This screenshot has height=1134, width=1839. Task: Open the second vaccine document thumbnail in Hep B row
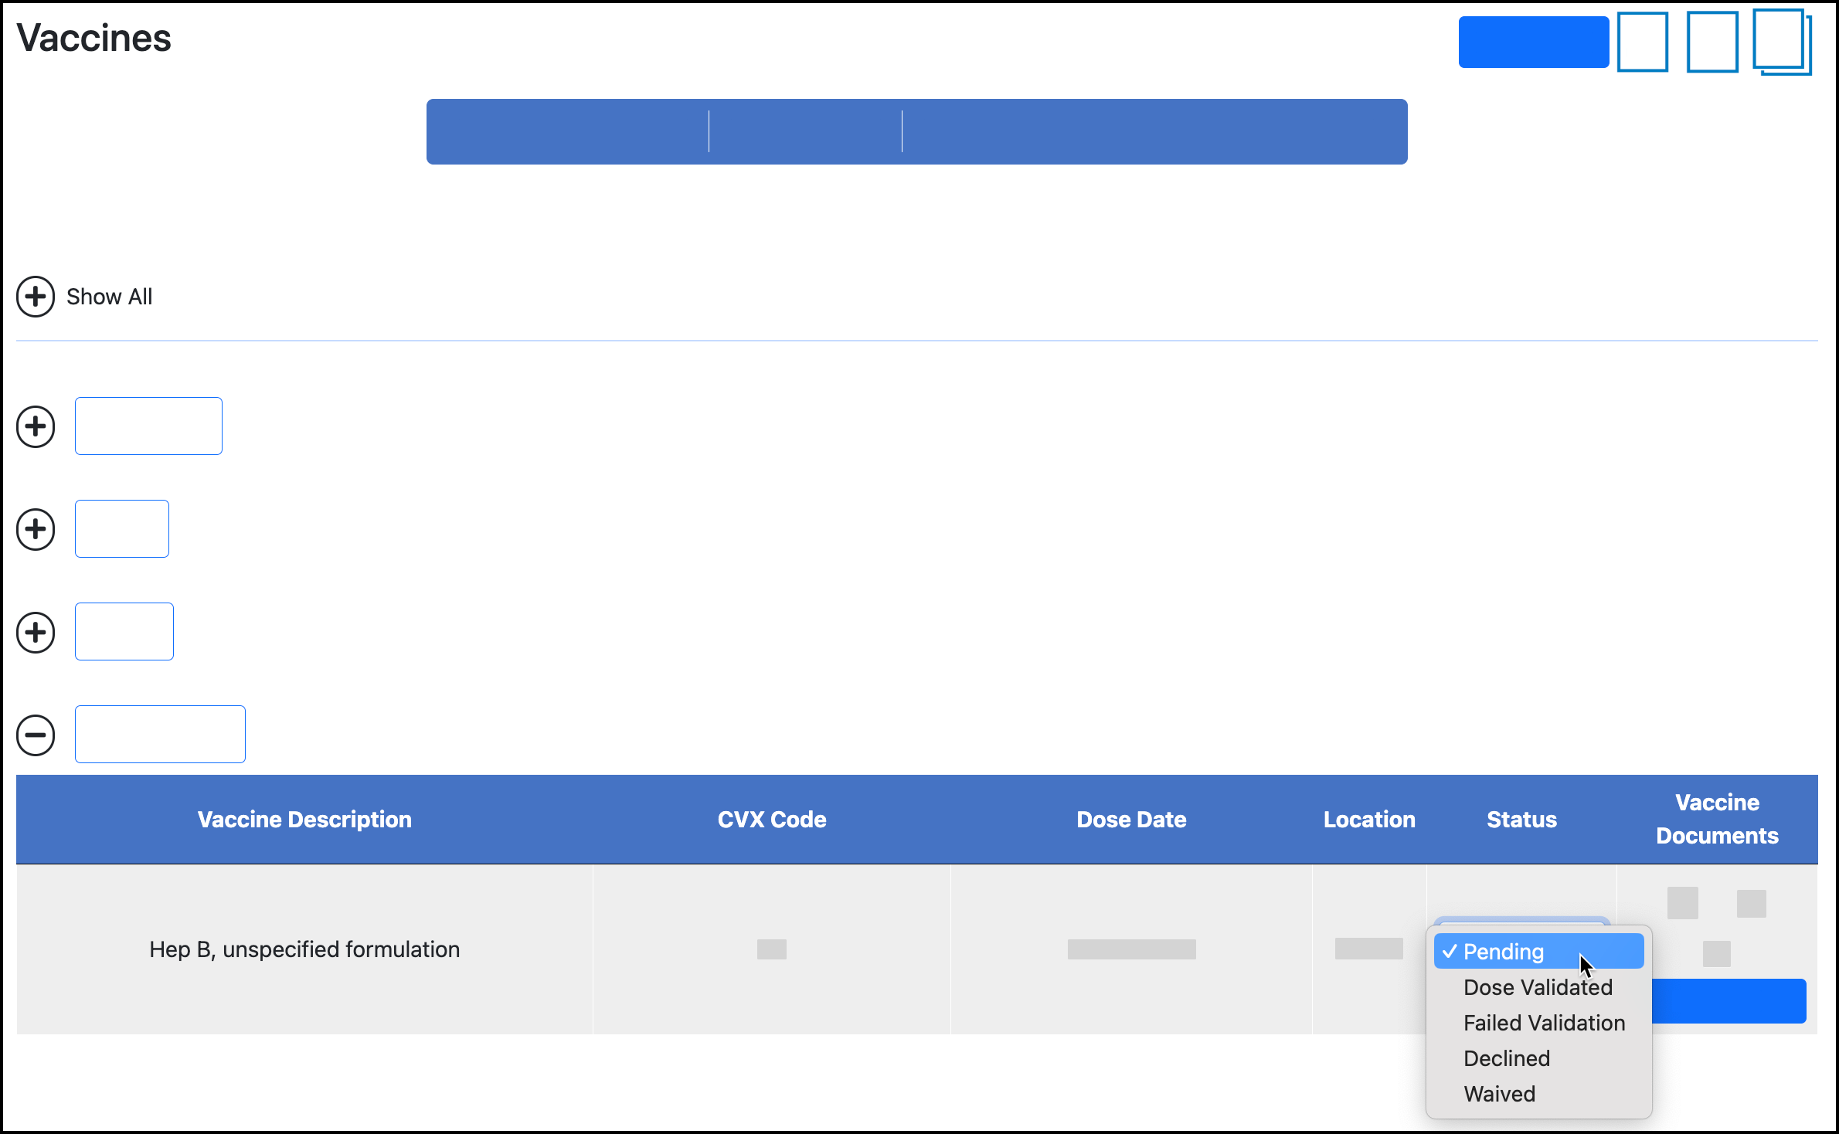1750,902
